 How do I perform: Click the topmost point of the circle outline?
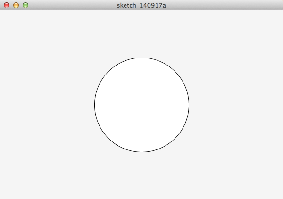pyautogui.click(x=141, y=58)
